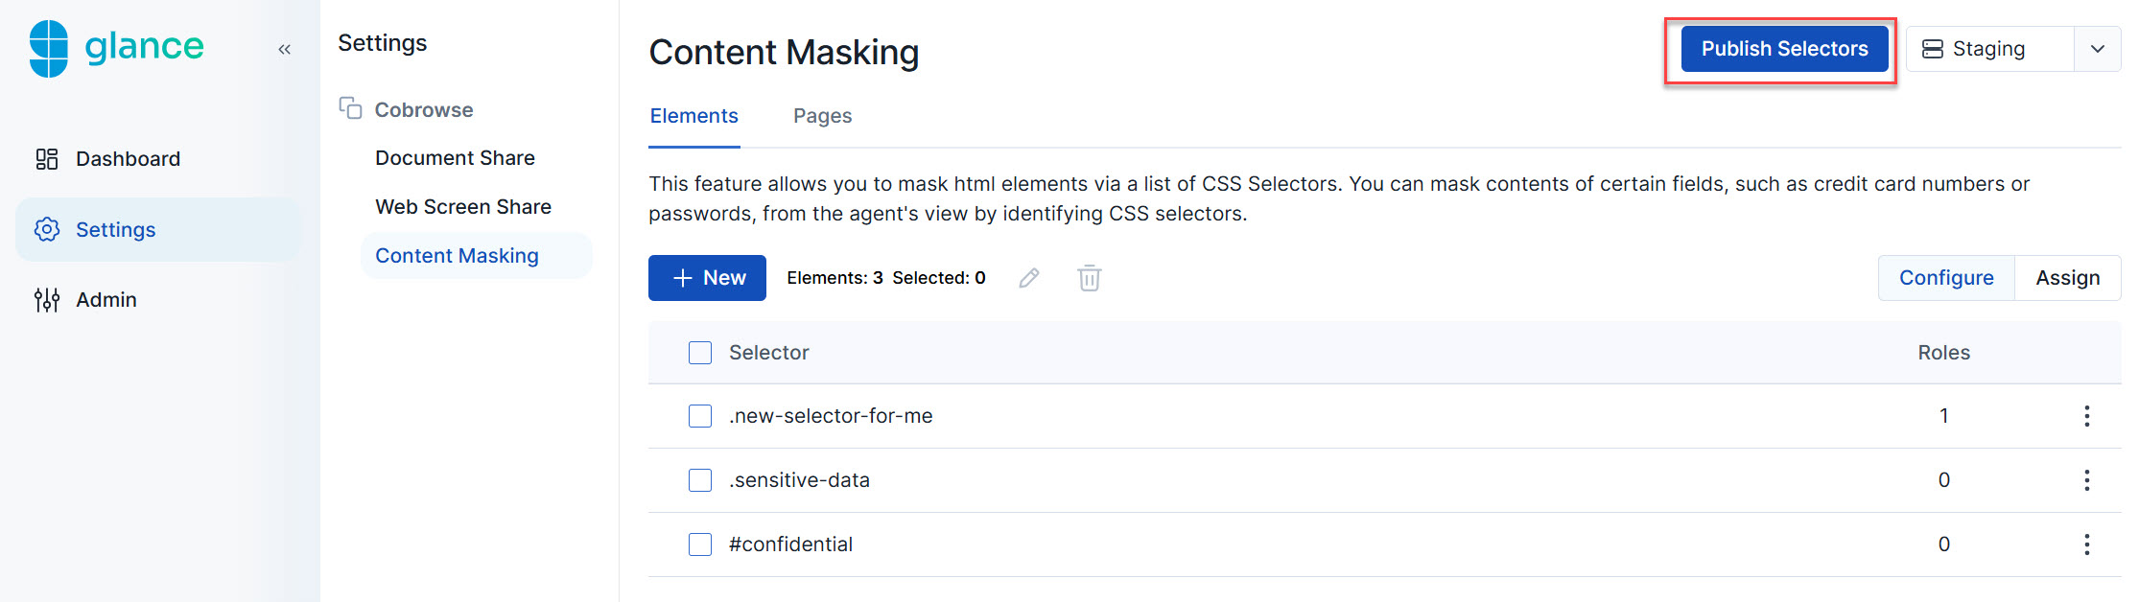Check the .new-selector-for-me checkbox
2139x602 pixels.
pos(700,416)
